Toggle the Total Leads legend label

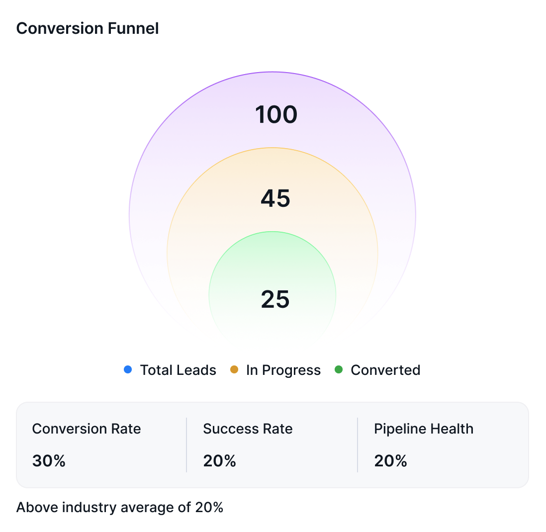pyautogui.click(x=178, y=370)
